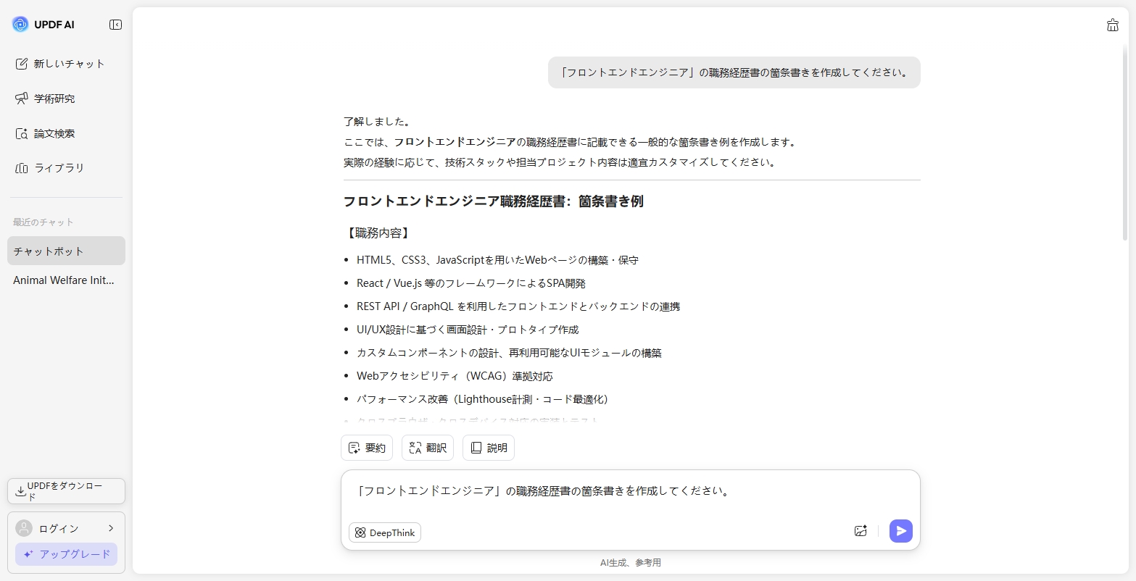Collapse the sidebar panel
The width and height of the screenshot is (1136, 581).
point(115,24)
